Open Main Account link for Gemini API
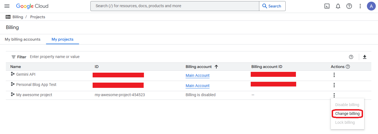Viewport: 378px width, 134px height. (x=197, y=75)
